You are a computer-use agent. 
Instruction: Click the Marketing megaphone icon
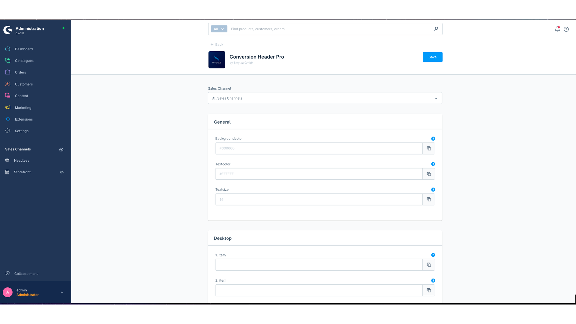7,107
